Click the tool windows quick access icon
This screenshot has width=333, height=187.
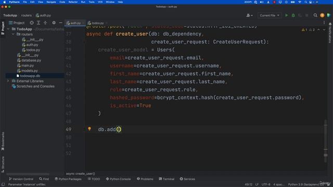point(3,184)
